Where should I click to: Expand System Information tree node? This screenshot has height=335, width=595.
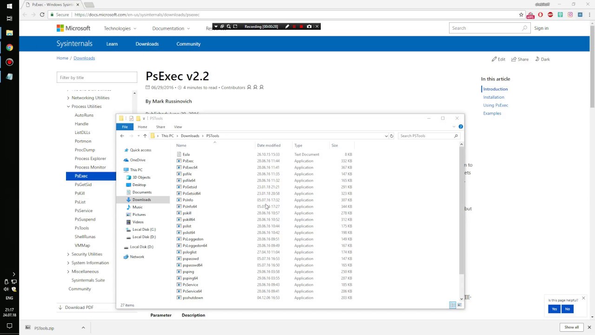[x=68, y=263]
